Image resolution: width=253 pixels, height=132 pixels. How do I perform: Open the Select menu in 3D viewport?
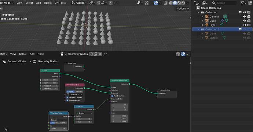click(x=29, y=3)
